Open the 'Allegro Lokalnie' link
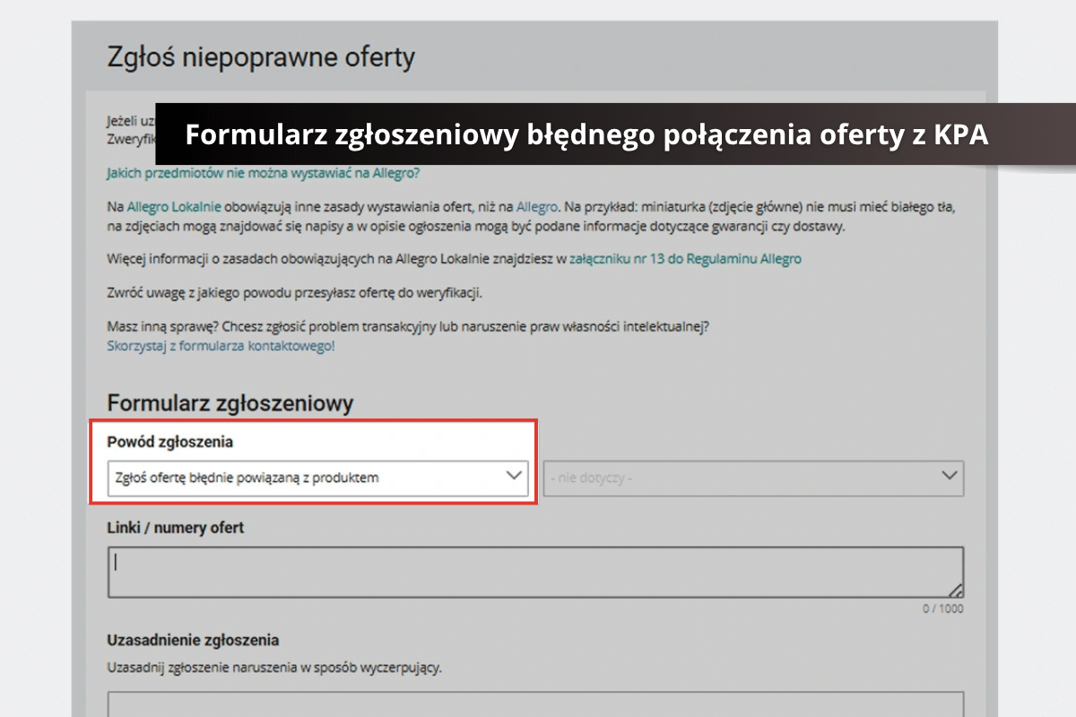This screenshot has width=1076, height=717. 174,207
